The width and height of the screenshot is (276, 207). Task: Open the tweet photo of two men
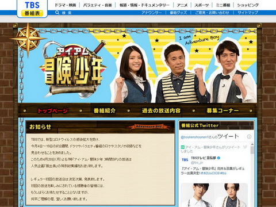[x=214, y=195]
